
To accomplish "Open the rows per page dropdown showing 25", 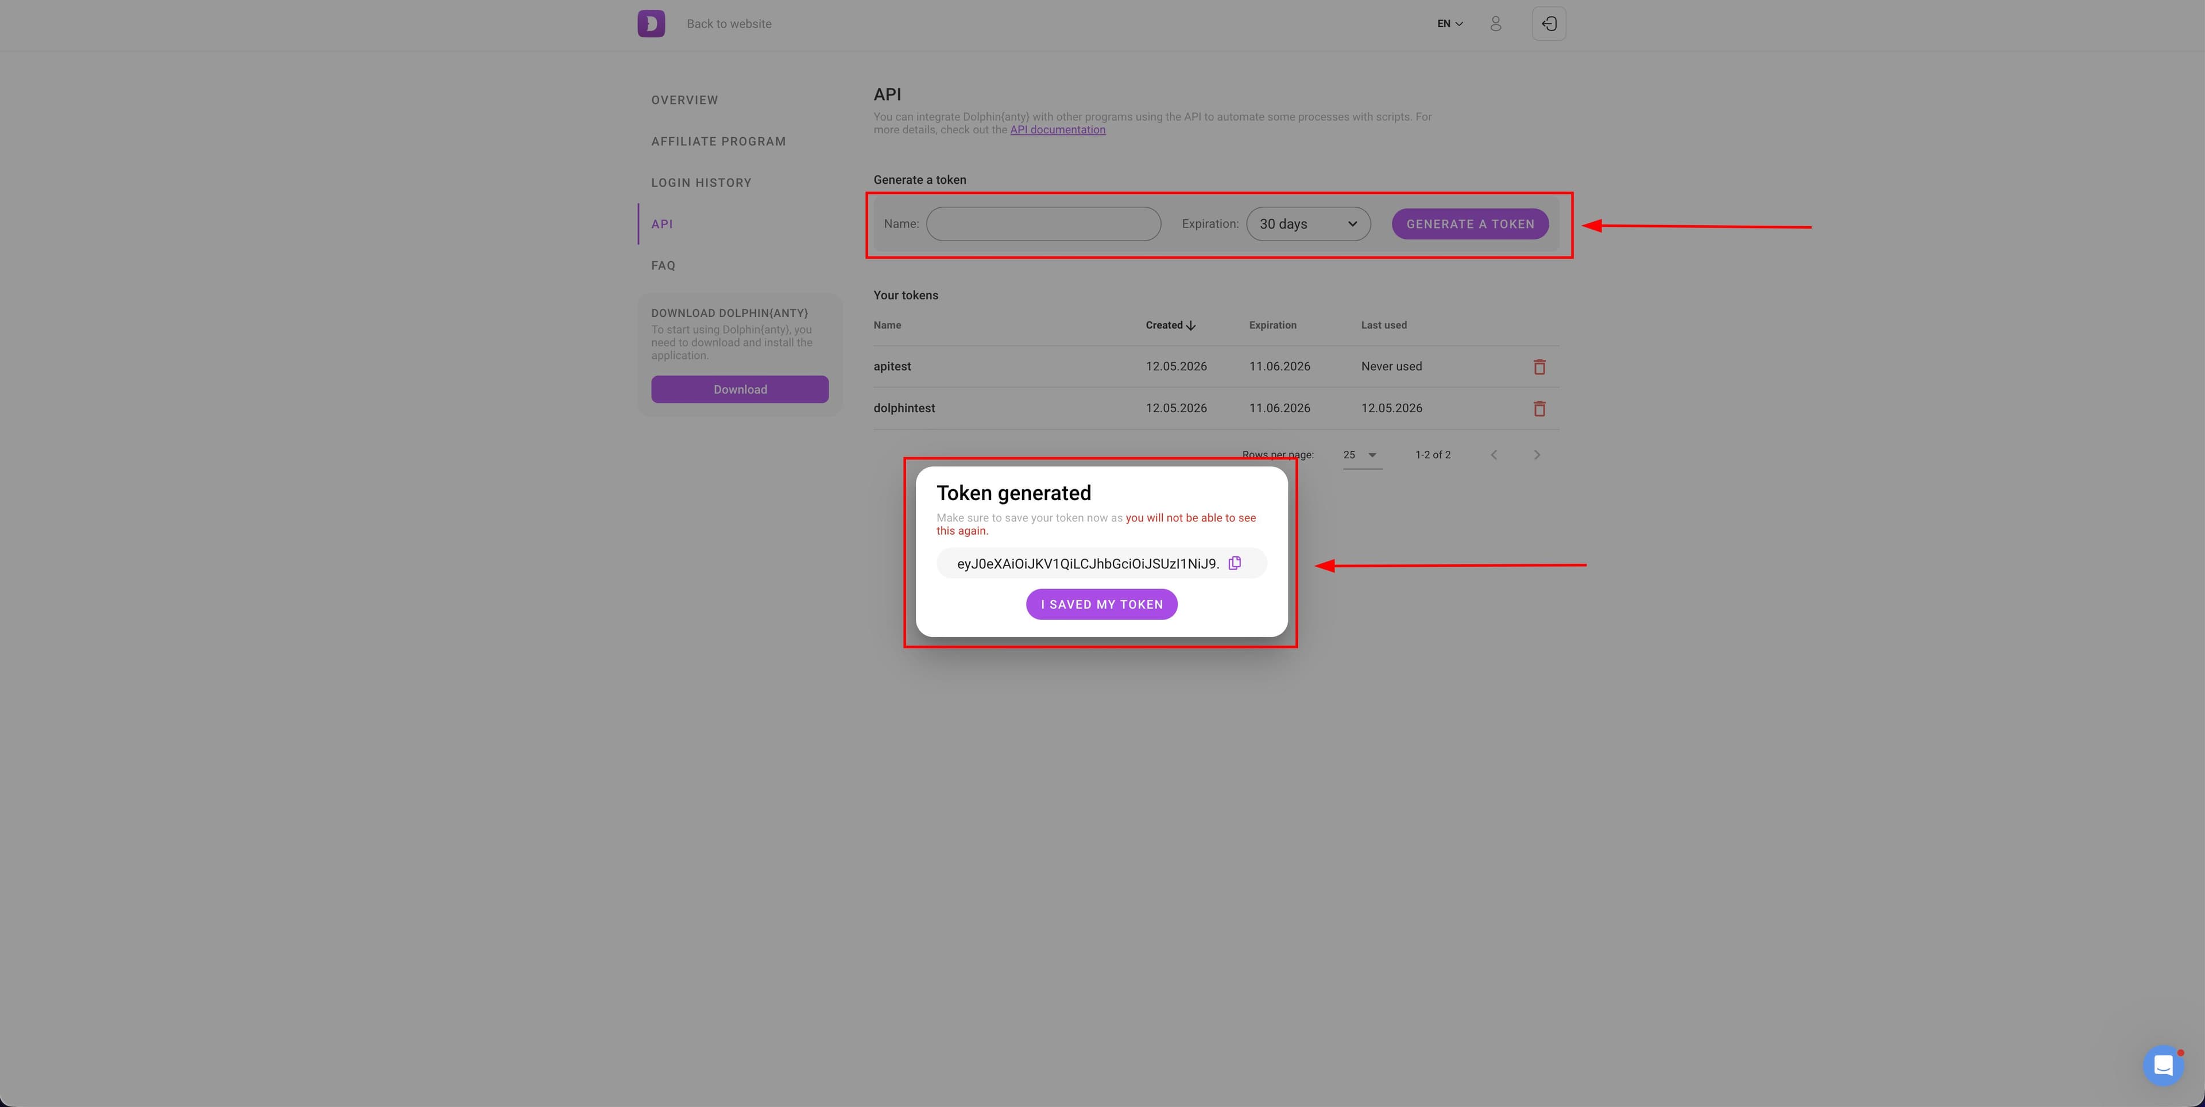I will pyautogui.click(x=1361, y=455).
